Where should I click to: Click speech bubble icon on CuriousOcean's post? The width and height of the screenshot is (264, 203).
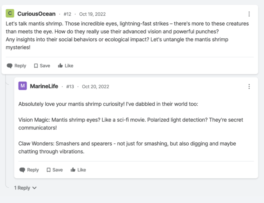coord(10,66)
